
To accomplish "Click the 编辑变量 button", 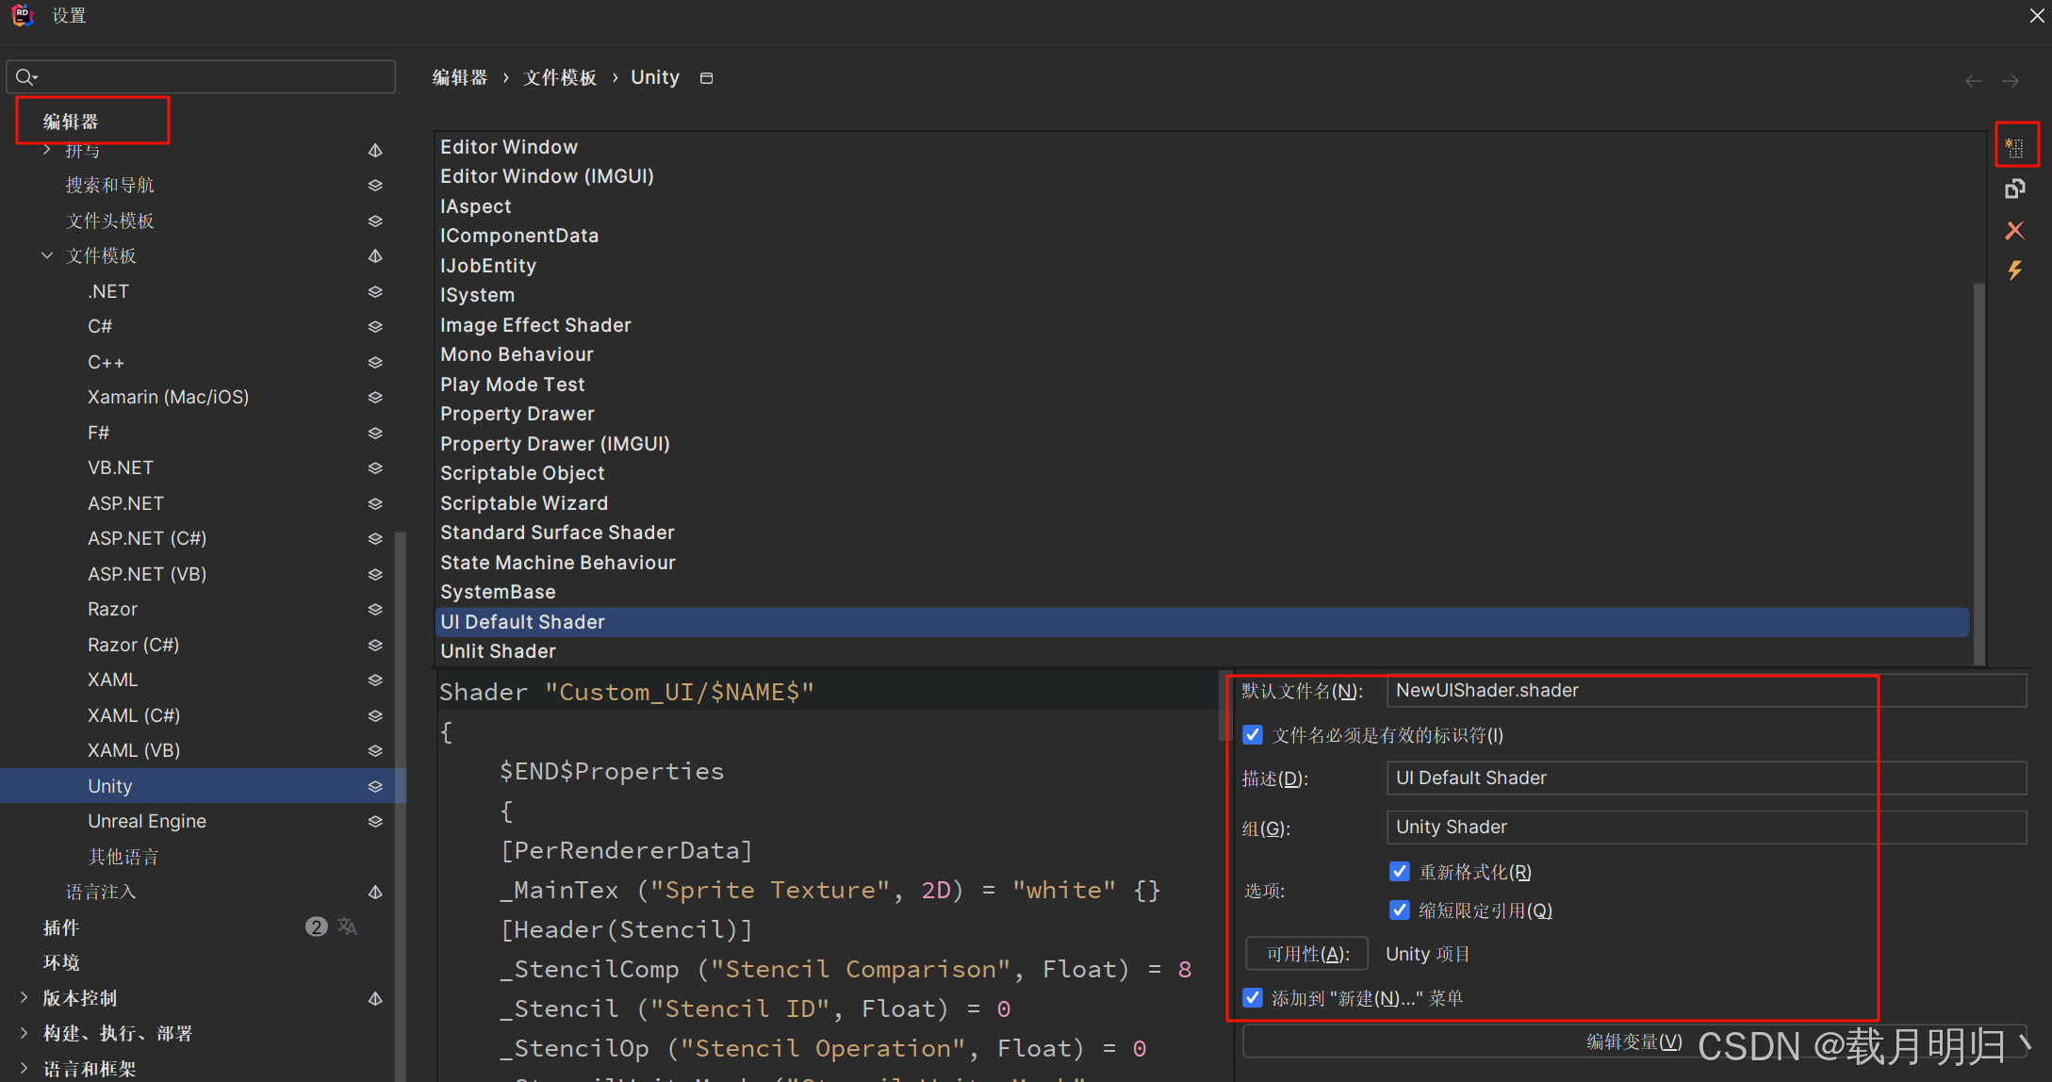I will (x=1633, y=1041).
